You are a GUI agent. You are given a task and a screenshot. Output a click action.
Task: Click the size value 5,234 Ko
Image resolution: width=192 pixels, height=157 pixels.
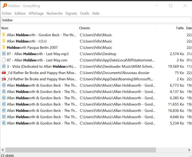[x=177, y=123]
